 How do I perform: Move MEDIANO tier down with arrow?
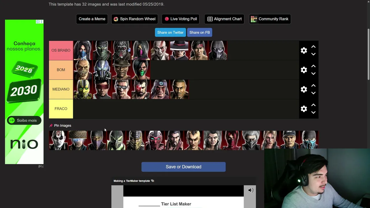[313, 93]
